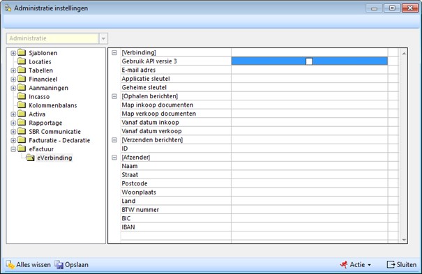Viewport: 422px width, 274px height.
Task: Click the Land value field
Action: [310, 201]
